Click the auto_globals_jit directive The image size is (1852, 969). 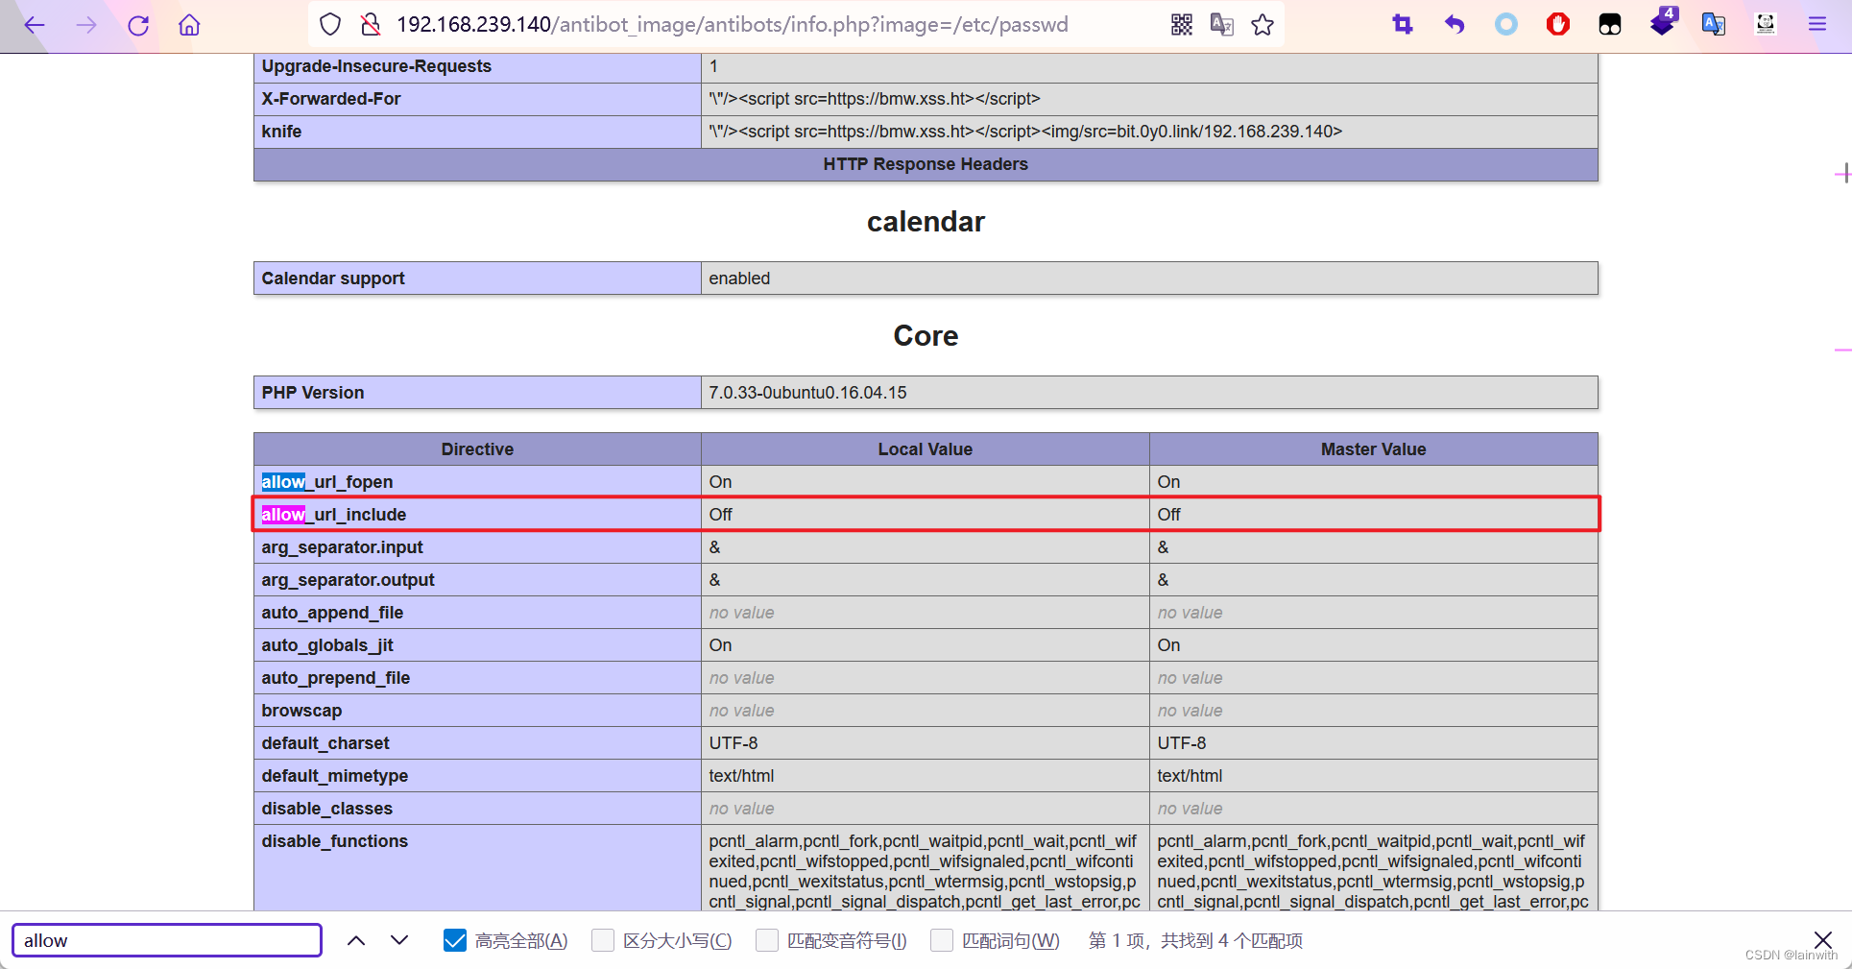[327, 645]
